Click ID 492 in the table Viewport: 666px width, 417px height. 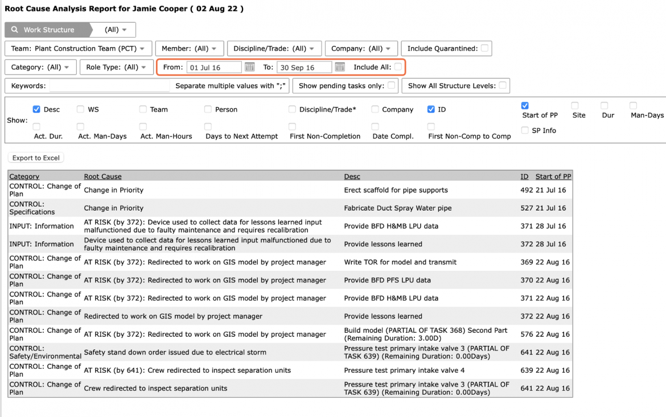(x=527, y=190)
